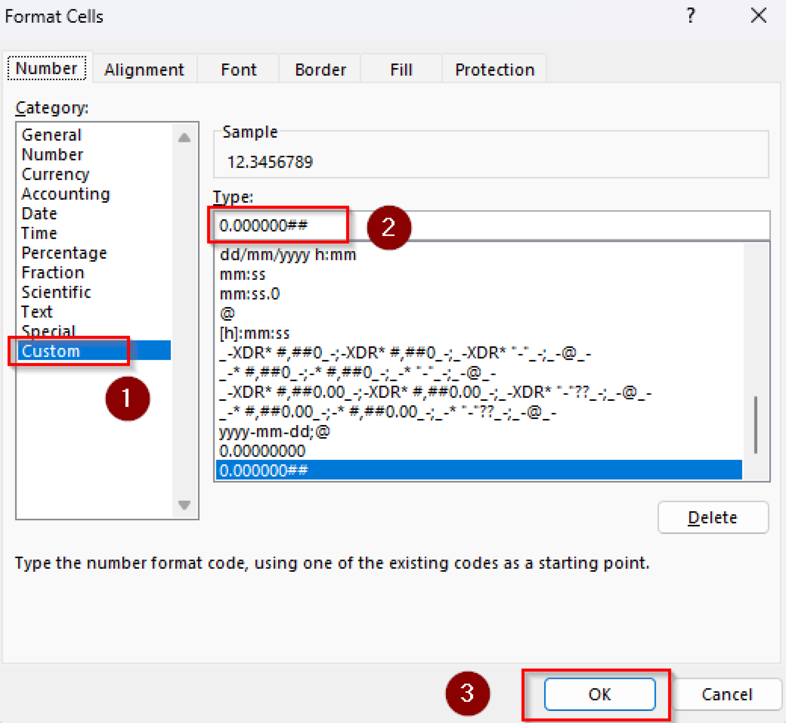Select the Percentage category
786x723 pixels.
point(64,253)
